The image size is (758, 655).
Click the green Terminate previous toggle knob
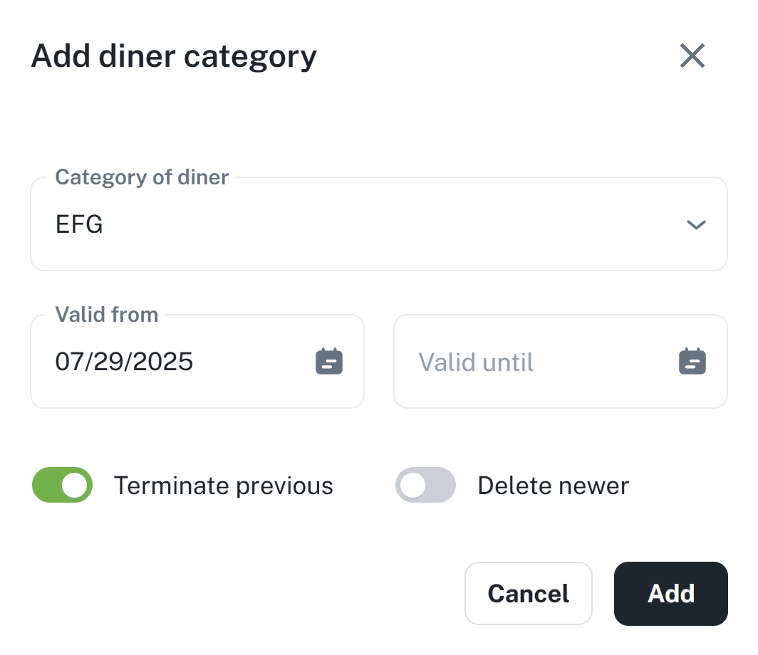[x=76, y=485]
